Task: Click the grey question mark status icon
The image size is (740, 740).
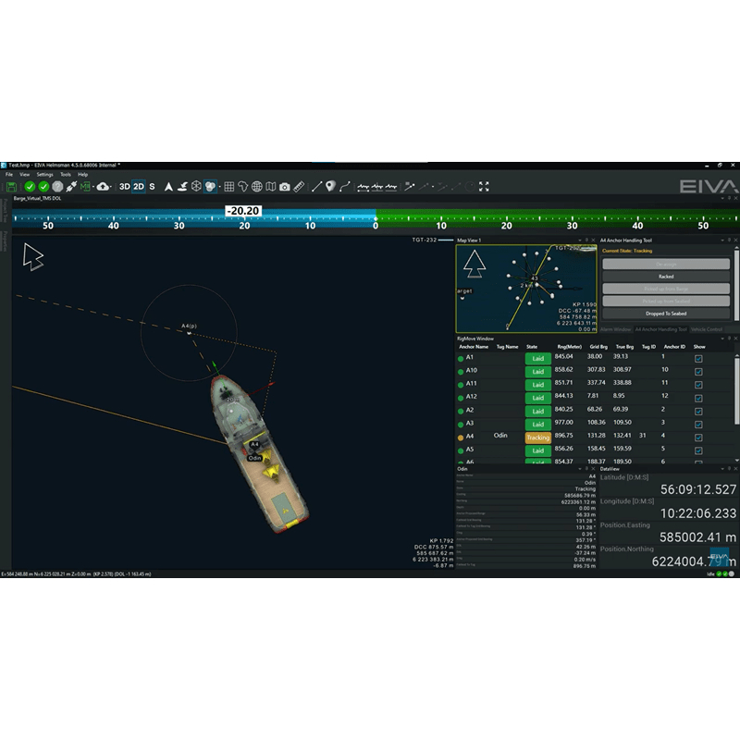Action: coord(57,187)
